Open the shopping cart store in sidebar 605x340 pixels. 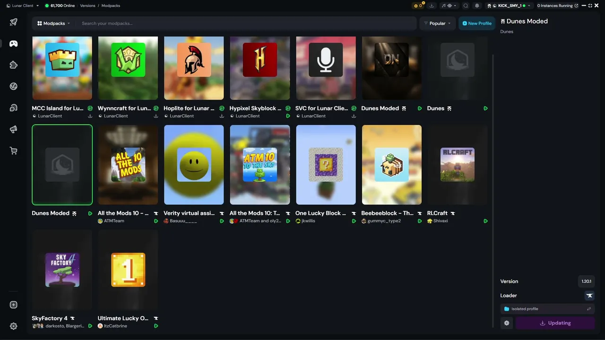coord(14,151)
